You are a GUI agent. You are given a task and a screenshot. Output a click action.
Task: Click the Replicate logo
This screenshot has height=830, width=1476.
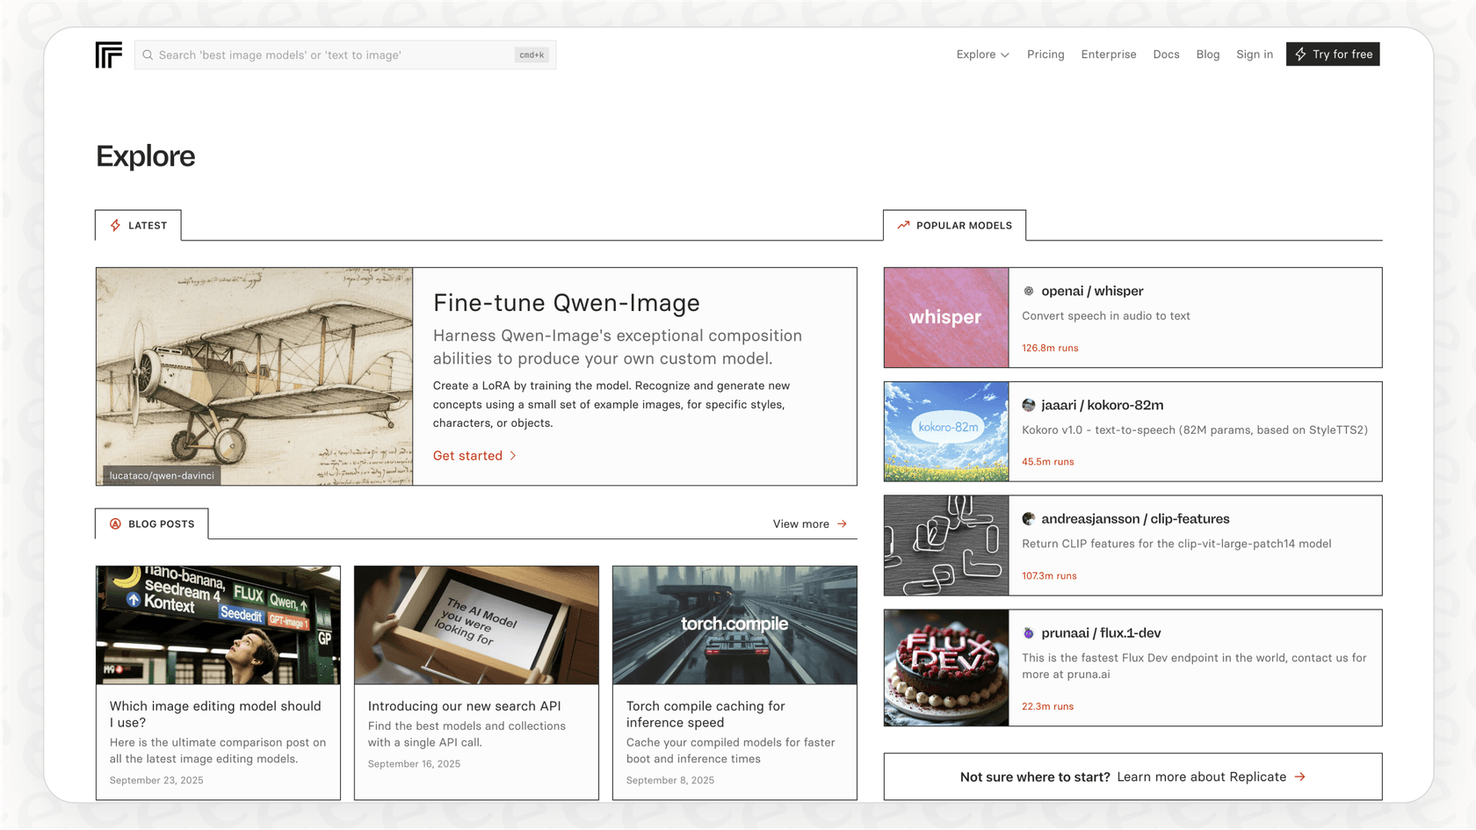point(107,54)
